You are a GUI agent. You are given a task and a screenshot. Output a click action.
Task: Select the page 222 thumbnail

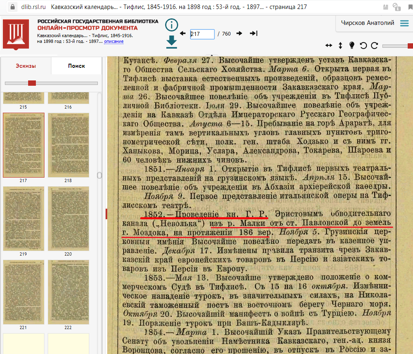68,292
